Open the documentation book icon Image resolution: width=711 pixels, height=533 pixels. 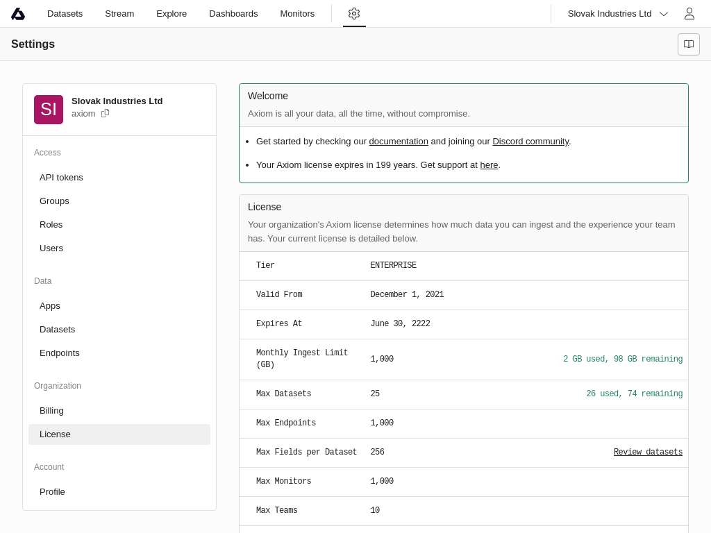[689, 44]
